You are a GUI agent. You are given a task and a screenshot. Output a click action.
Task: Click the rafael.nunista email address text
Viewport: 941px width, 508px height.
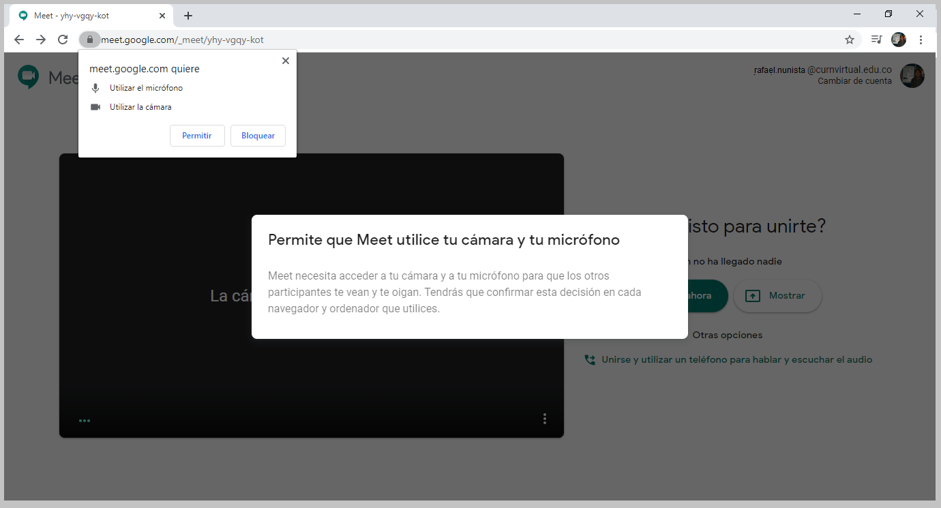click(822, 70)
